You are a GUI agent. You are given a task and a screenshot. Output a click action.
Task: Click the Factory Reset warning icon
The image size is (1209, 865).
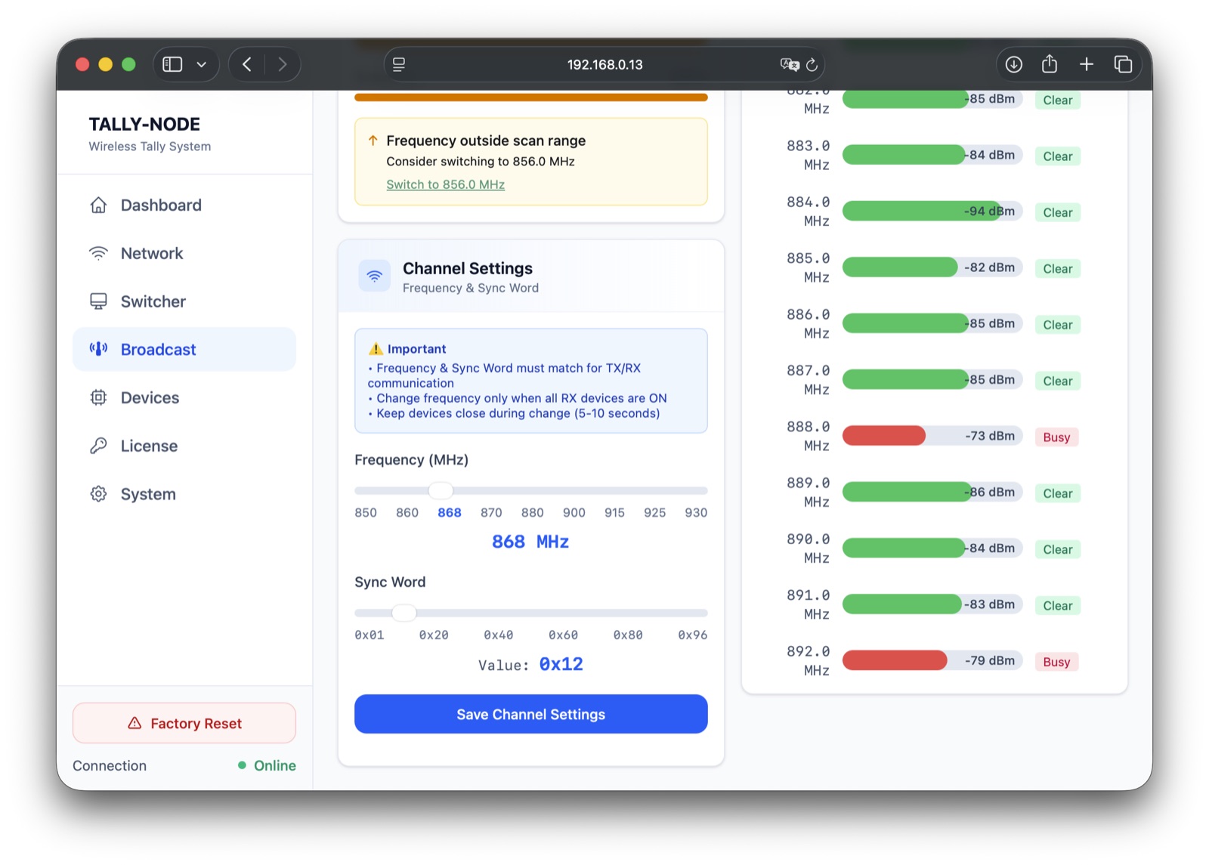coord(135,723)
